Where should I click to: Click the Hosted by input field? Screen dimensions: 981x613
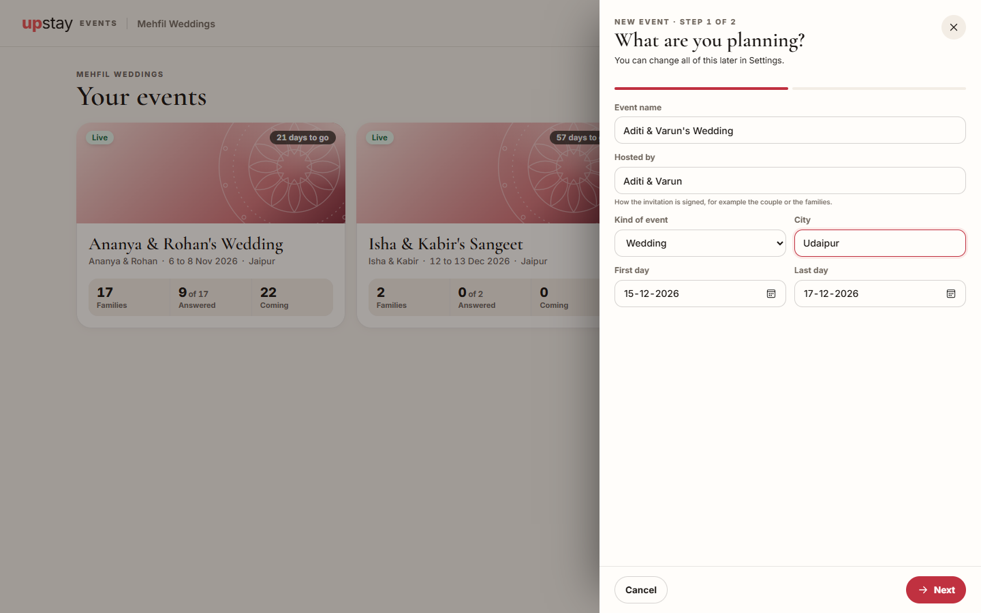click(x=790, y=180)
